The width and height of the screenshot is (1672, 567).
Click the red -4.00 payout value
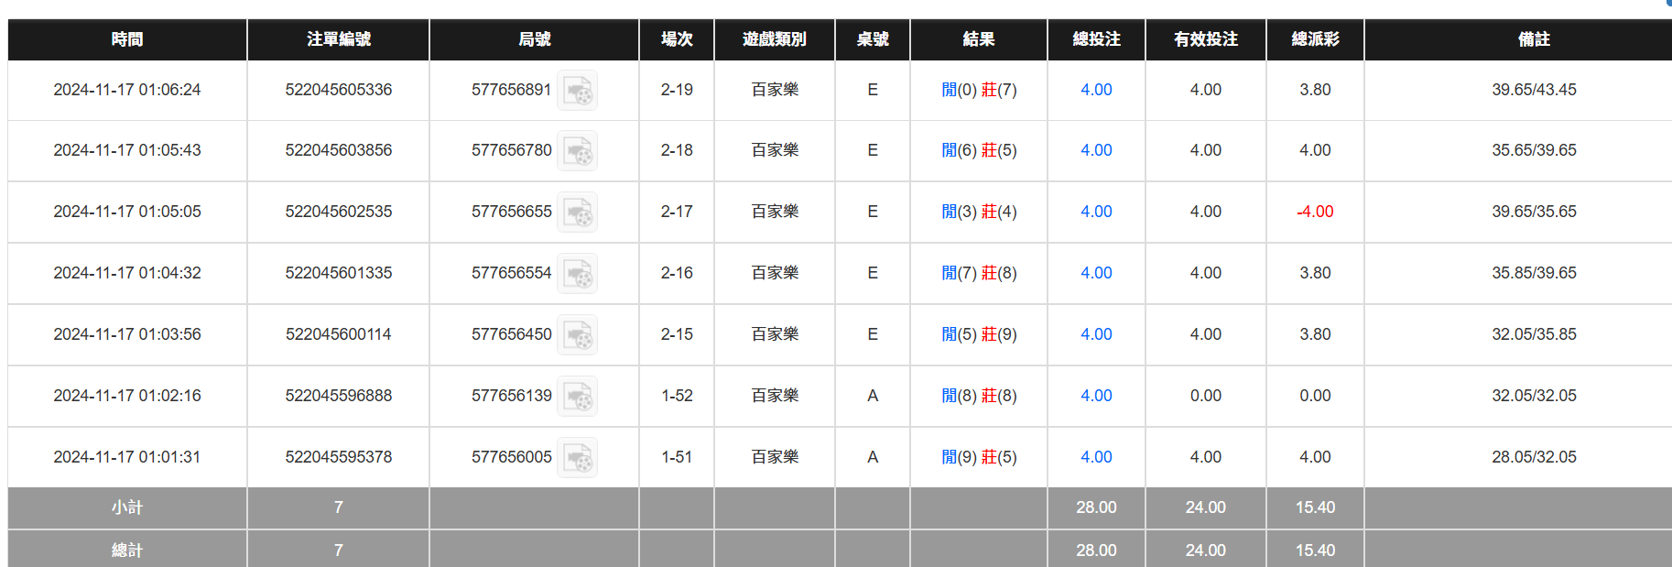tap(1315, 212)
